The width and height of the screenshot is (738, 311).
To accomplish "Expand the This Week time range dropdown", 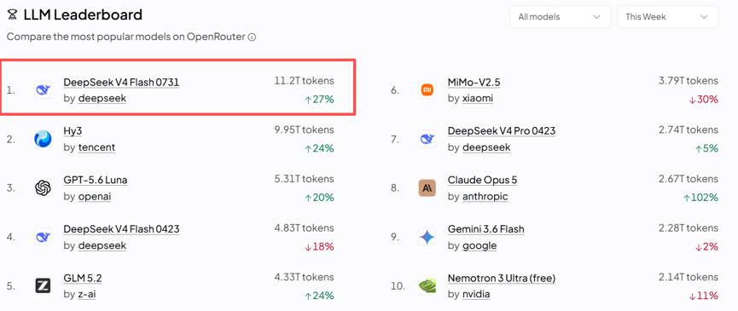I will 667,17.
